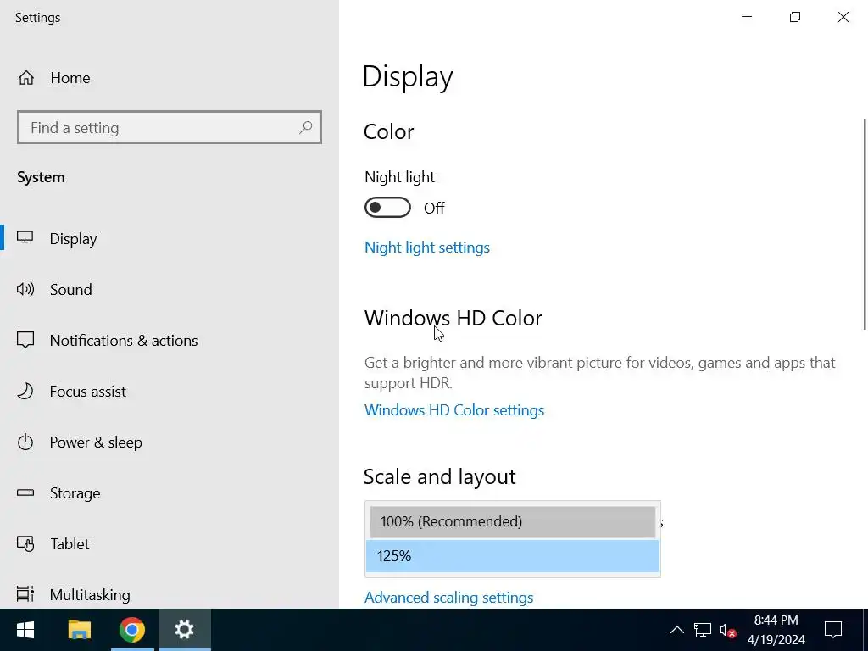Click the vertical scrollbar of Display page
This screenshot has width=868, height=651.
[x=865, y=224]
